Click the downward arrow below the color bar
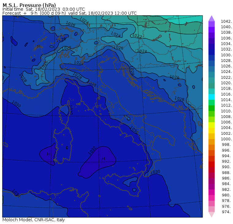Image resolution: width=233 pixels, height=224 pixels. click(x=212, y=215)
